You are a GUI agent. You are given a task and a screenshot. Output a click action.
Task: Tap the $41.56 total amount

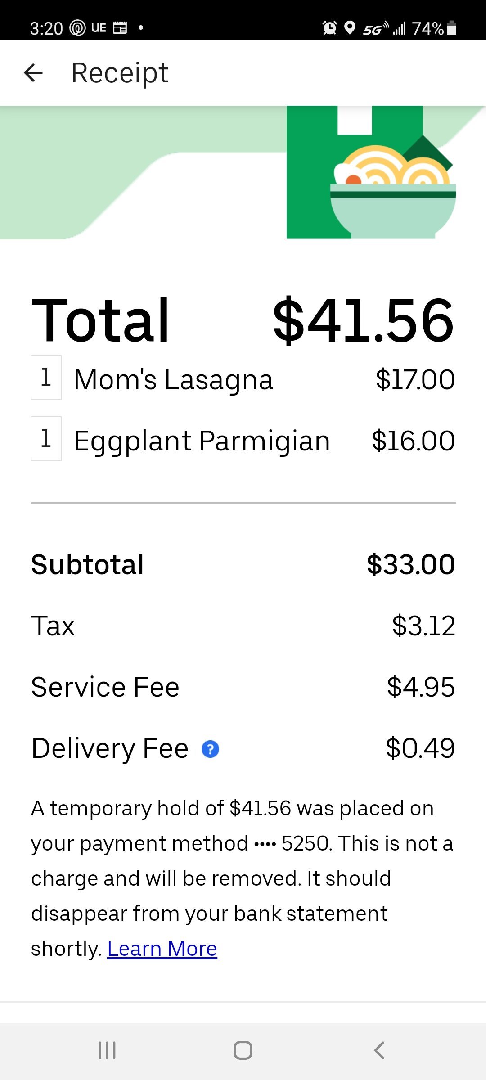tap(363, 320)
